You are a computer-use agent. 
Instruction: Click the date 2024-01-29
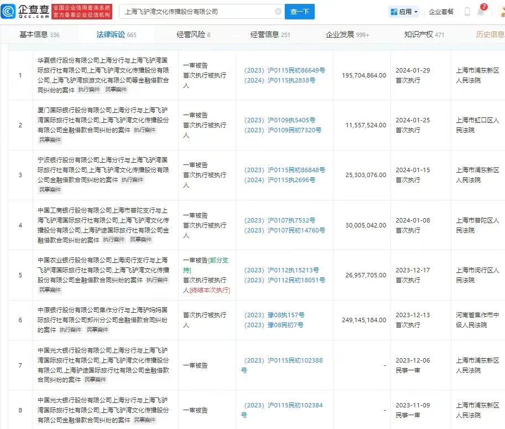pyautogui.click(x=413, y=70)
